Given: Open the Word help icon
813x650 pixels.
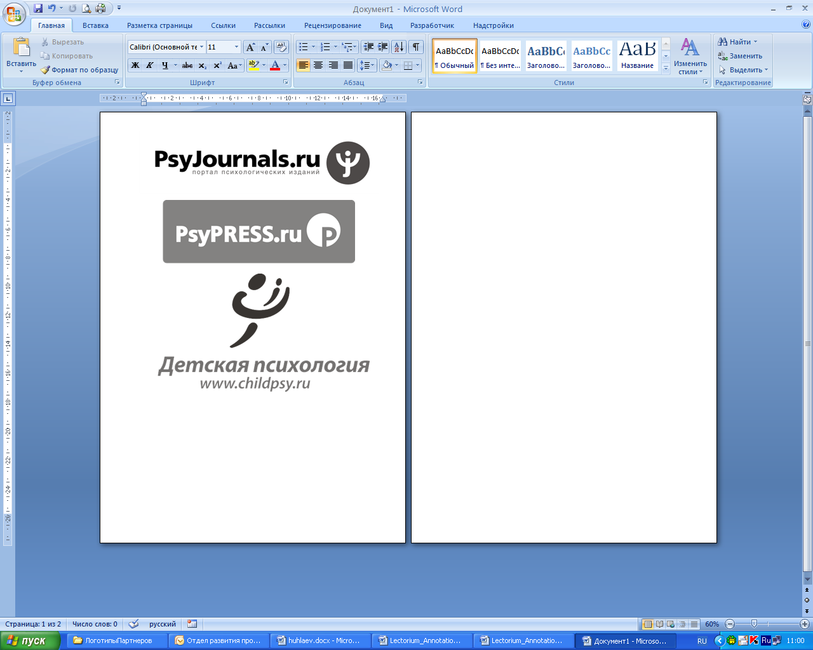Looking at the screenshot, I should click(806, 25).
